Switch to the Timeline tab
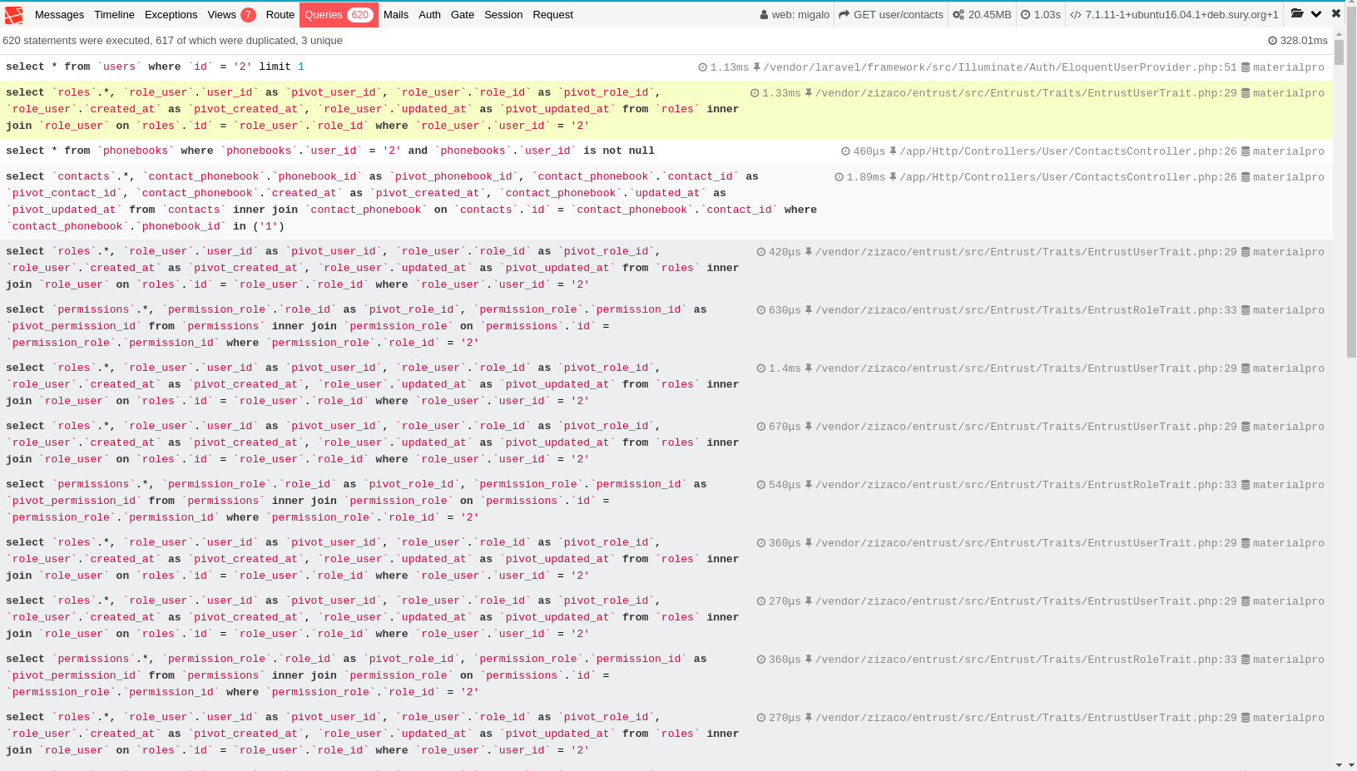 click(x=114, y=15)
